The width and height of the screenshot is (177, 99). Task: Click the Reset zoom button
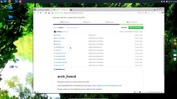tap(146, 92)
